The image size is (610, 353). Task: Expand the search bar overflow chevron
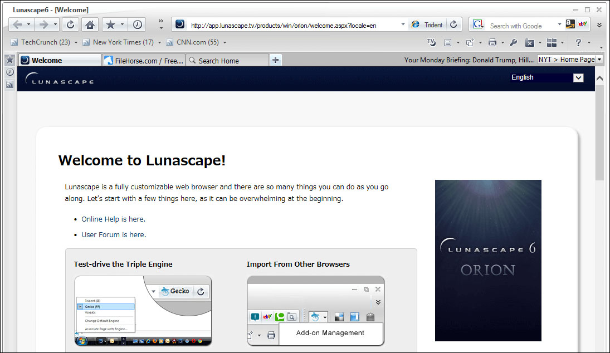coord(599,25)
